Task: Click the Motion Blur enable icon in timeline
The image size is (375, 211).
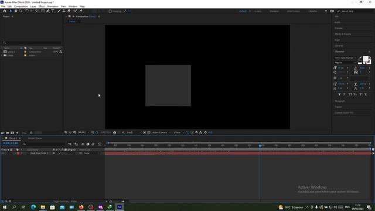Action: click(93, 144)
